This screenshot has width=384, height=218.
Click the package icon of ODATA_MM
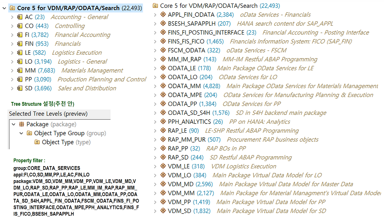(x=163, y=86)
